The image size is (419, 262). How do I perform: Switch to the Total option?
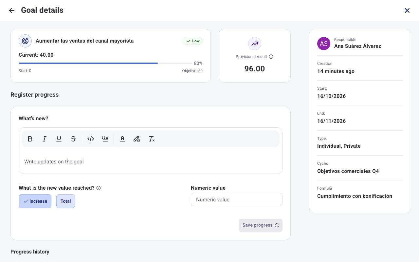point(65,201)
